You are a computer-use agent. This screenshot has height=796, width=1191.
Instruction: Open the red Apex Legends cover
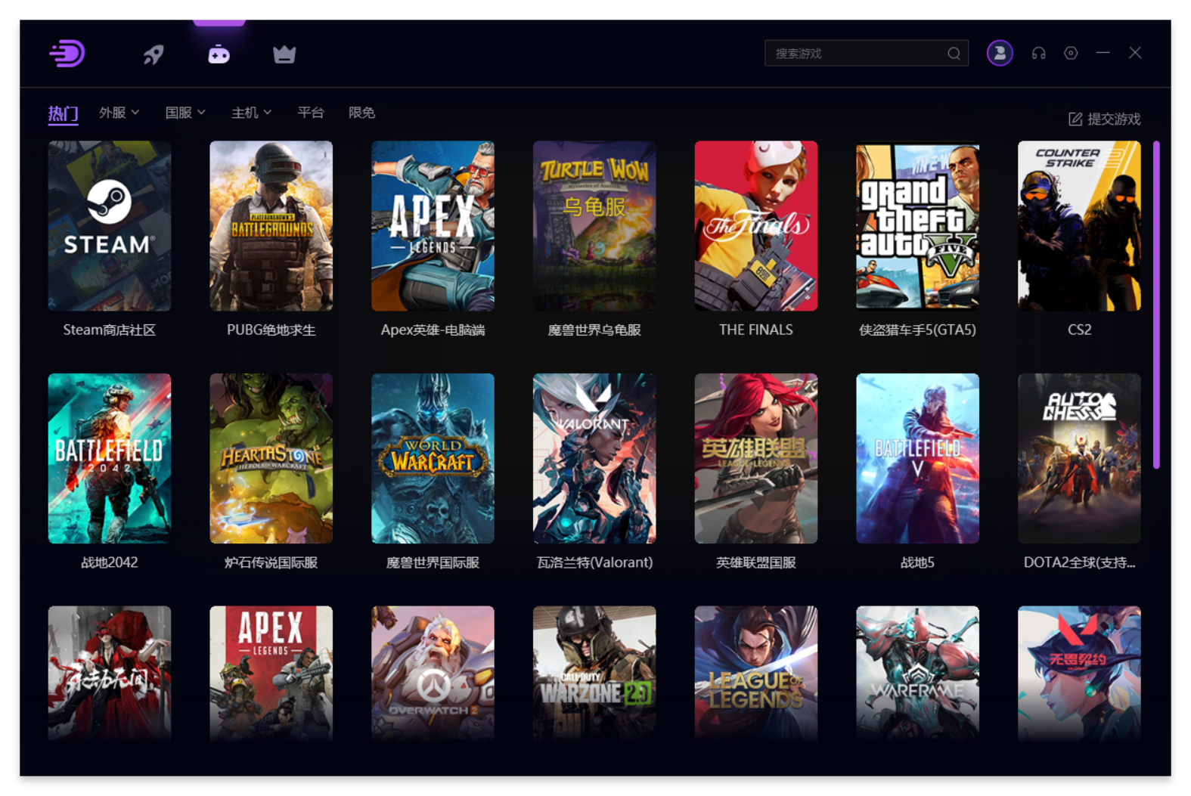click(x=271, y=674)
